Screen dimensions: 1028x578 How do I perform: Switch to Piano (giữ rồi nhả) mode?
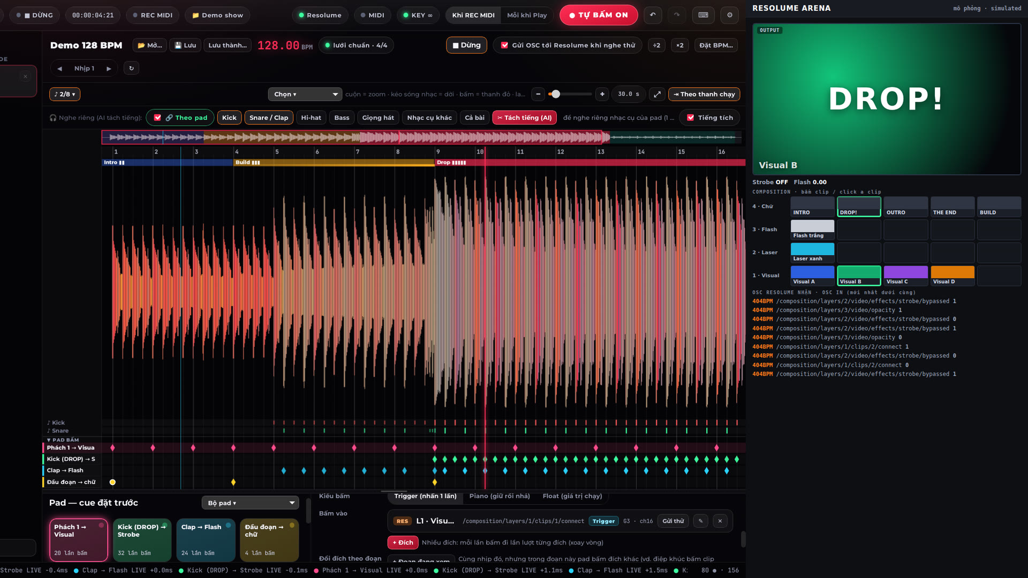[x=500, y=496]
